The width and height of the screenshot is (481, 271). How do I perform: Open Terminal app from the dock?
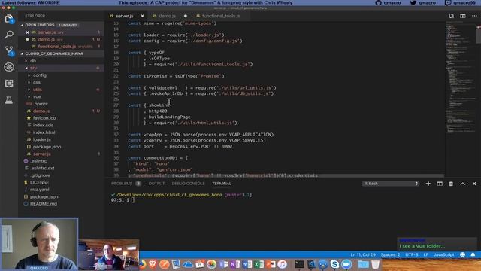point(299,264)
